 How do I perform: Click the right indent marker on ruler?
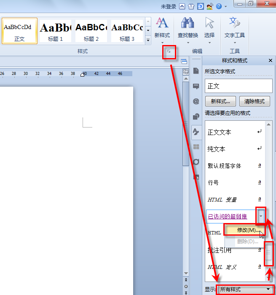tap(82, 74)
